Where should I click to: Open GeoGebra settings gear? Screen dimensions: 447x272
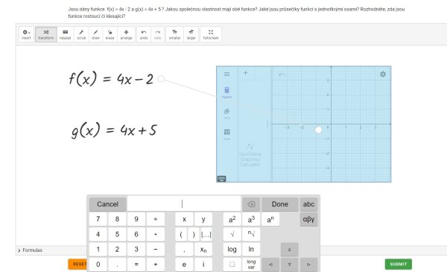tap(383, 74)
